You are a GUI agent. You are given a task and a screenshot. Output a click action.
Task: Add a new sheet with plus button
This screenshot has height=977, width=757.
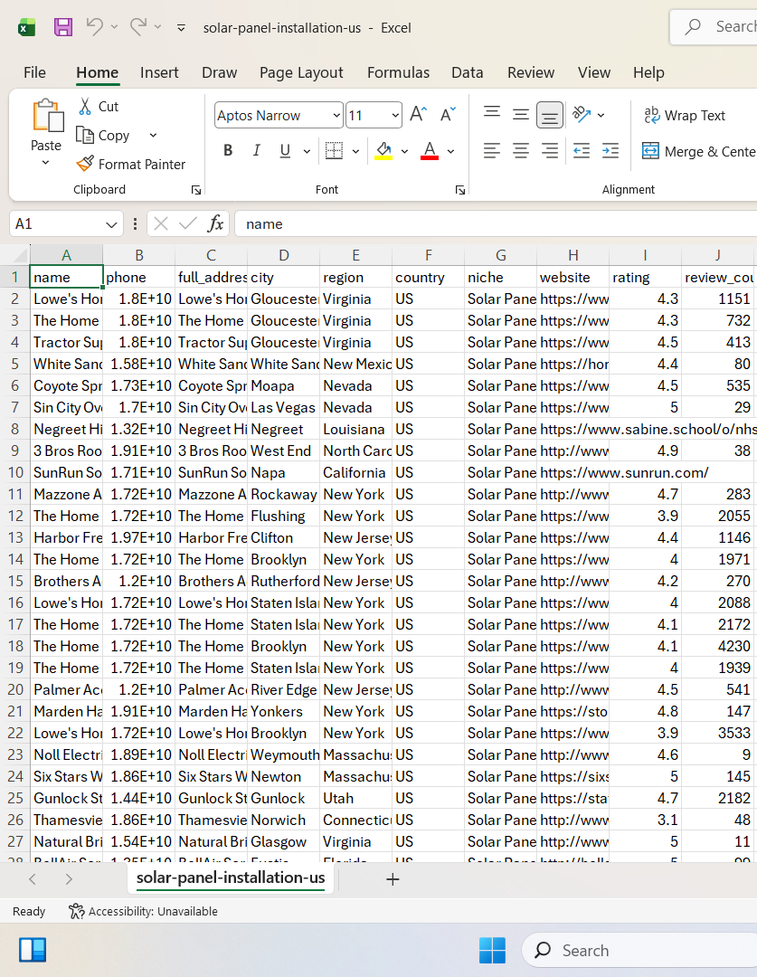pyautogui.click(x=393, y=880)
